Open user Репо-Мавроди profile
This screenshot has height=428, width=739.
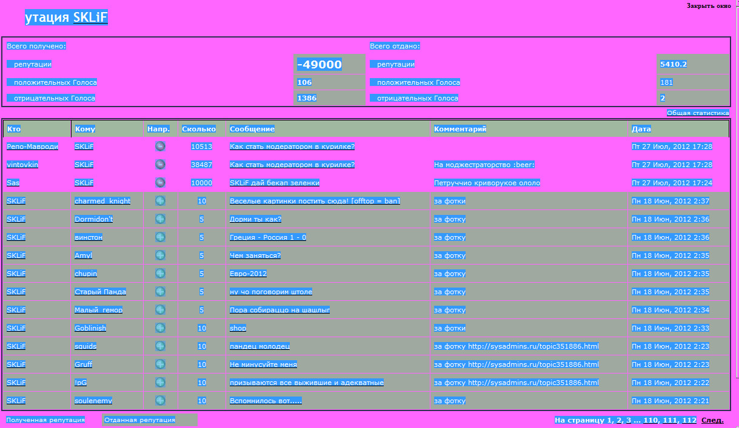tap(32, 147)
